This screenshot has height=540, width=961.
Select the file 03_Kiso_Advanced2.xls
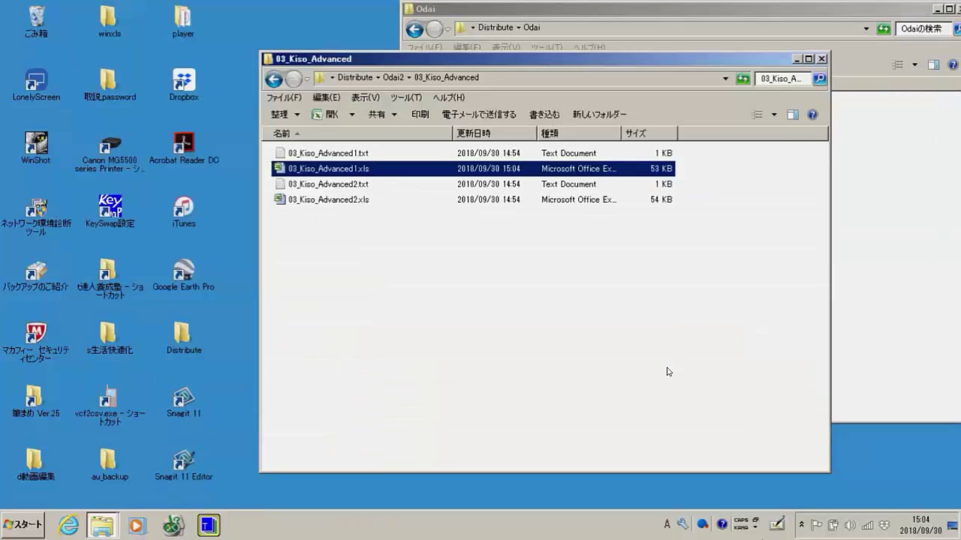tap(328, 199)
